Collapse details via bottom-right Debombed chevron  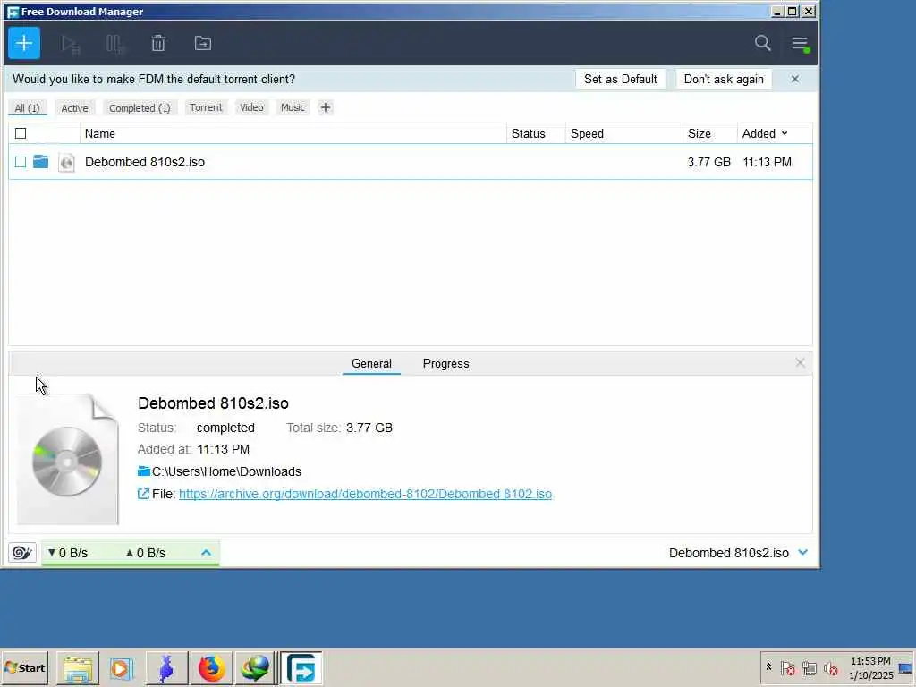[x=803, y=552]
